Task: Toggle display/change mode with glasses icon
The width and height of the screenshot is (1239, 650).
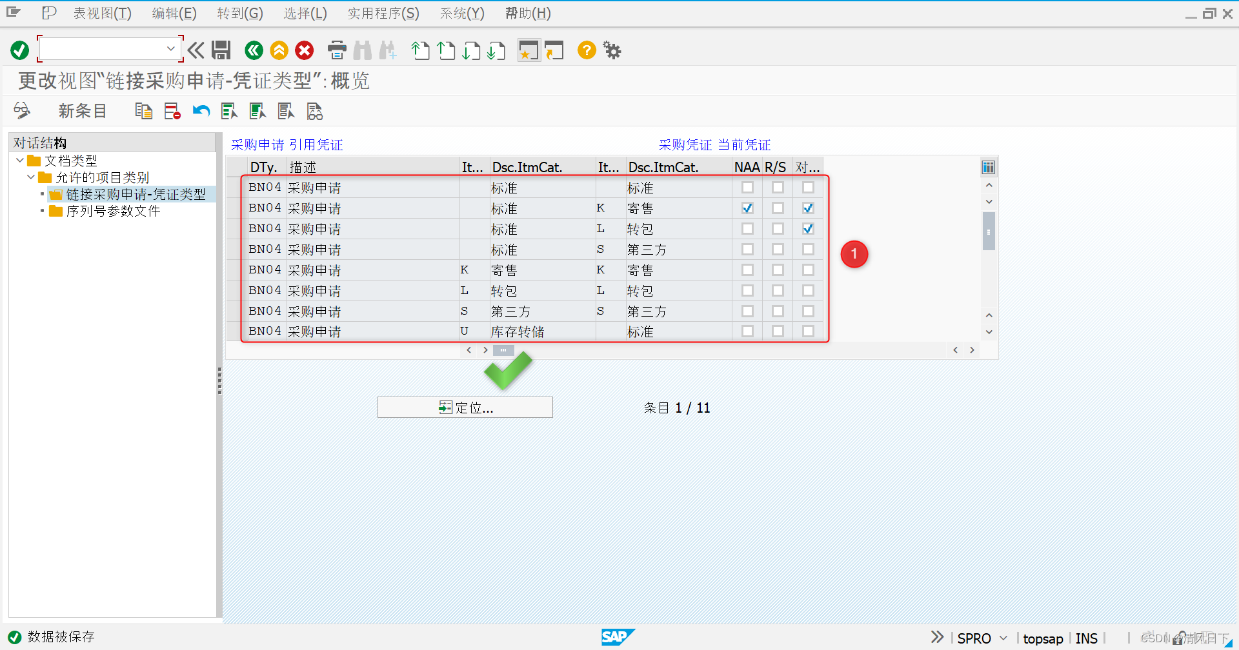Action: coord(23,111)
